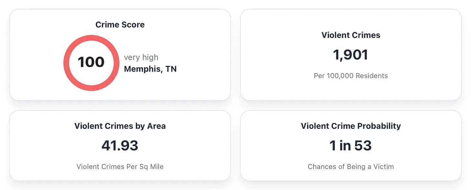Click the 41.93 value
The height and width of the screenshot is (190, 471).
click(120, 146)
